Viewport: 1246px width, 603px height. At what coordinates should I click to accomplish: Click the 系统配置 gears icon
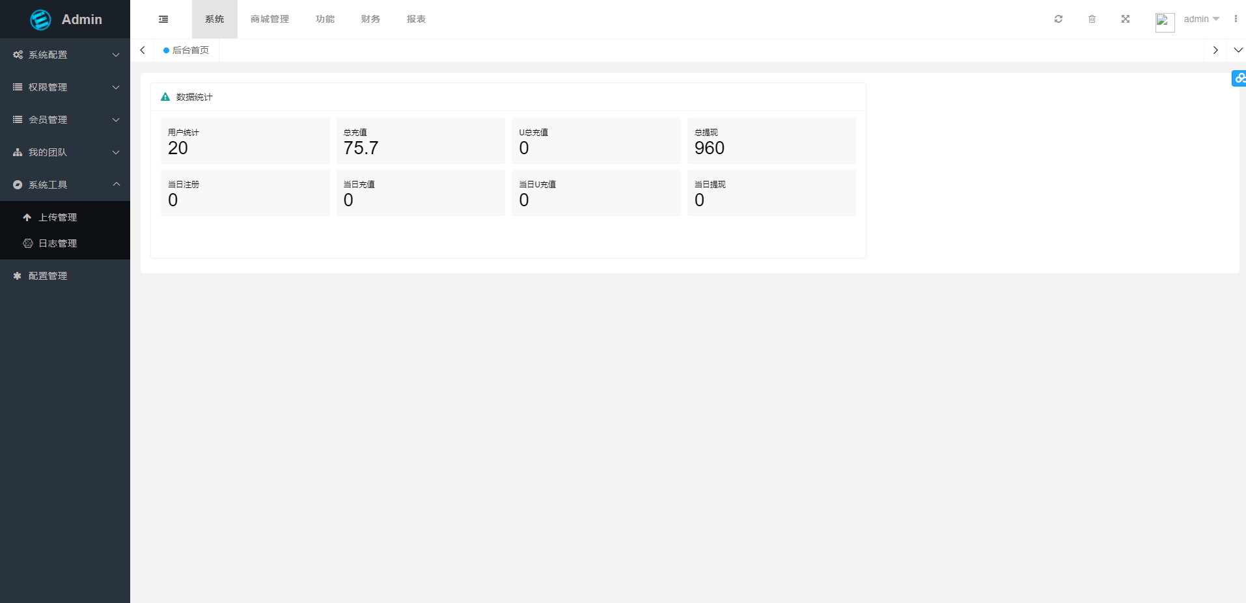(x=18, y=55)
